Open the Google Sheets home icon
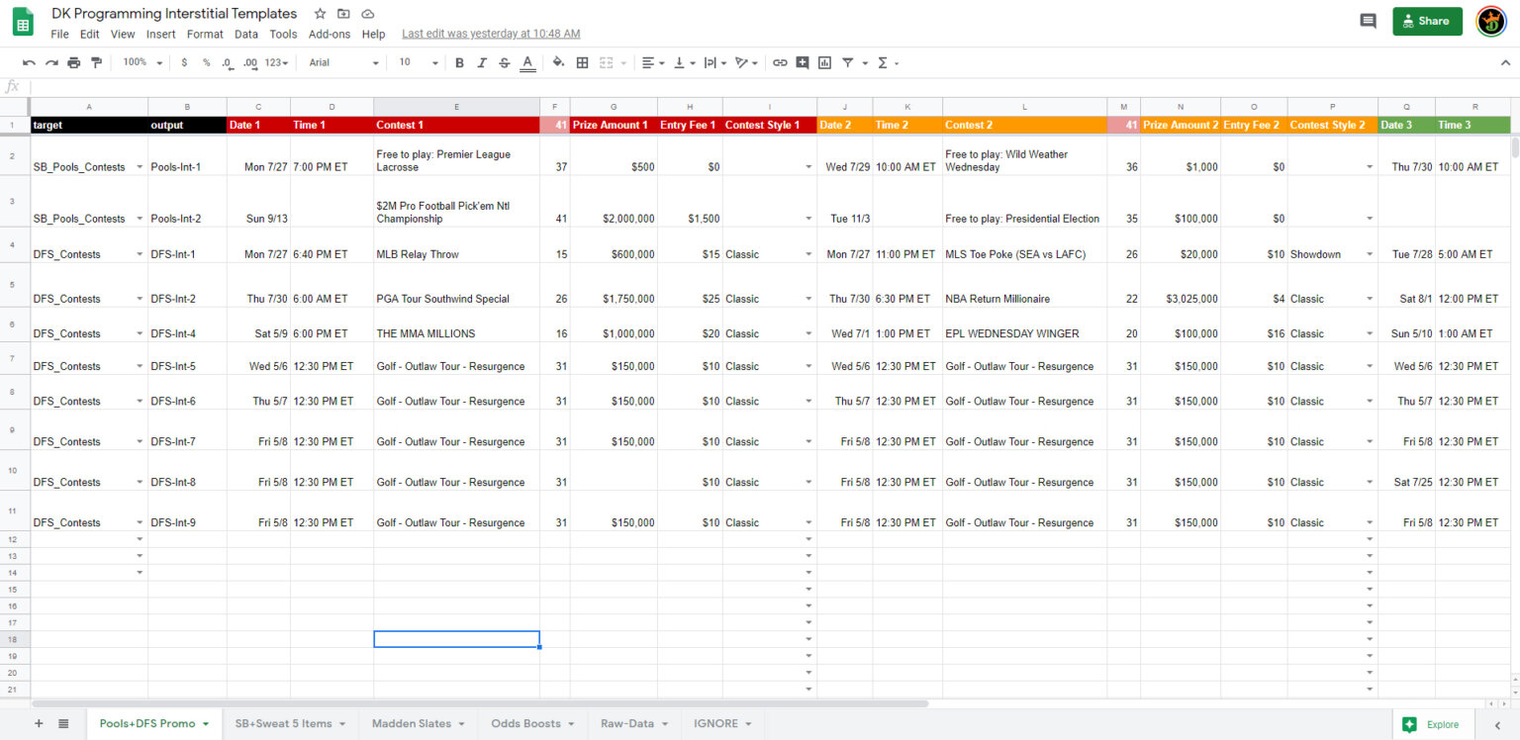This screenshot has width=1520, height=740. pos(23,21)
